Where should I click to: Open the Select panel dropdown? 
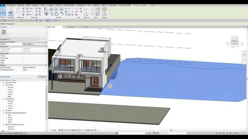(x=3, y=17)
